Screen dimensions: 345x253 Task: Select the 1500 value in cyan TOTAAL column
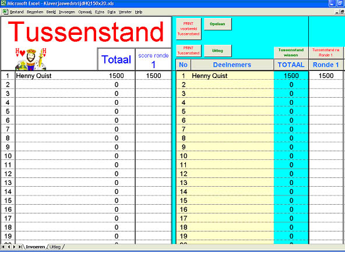tap(291, 76)
